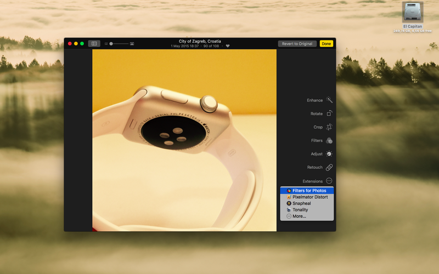439x274 pixels.
Task: Click the Enhance magic wand icon
Action: point(329,100)
